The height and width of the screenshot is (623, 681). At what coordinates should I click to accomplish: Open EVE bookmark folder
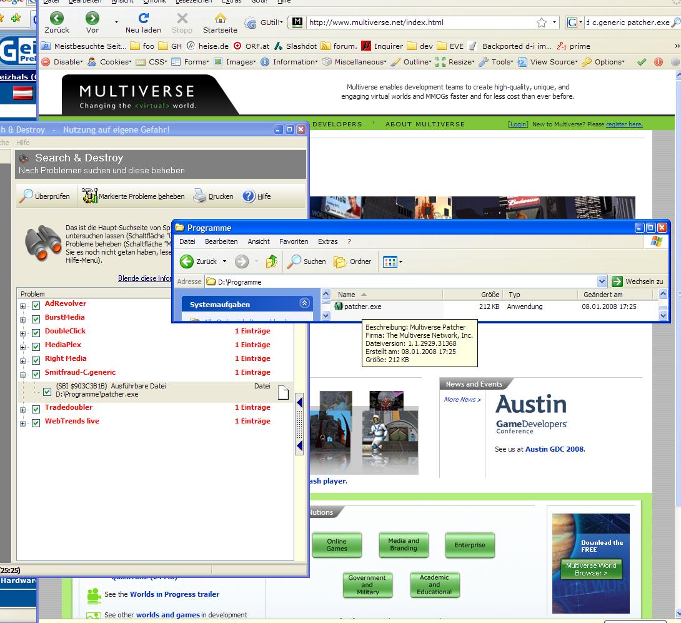tap(450, 46)
